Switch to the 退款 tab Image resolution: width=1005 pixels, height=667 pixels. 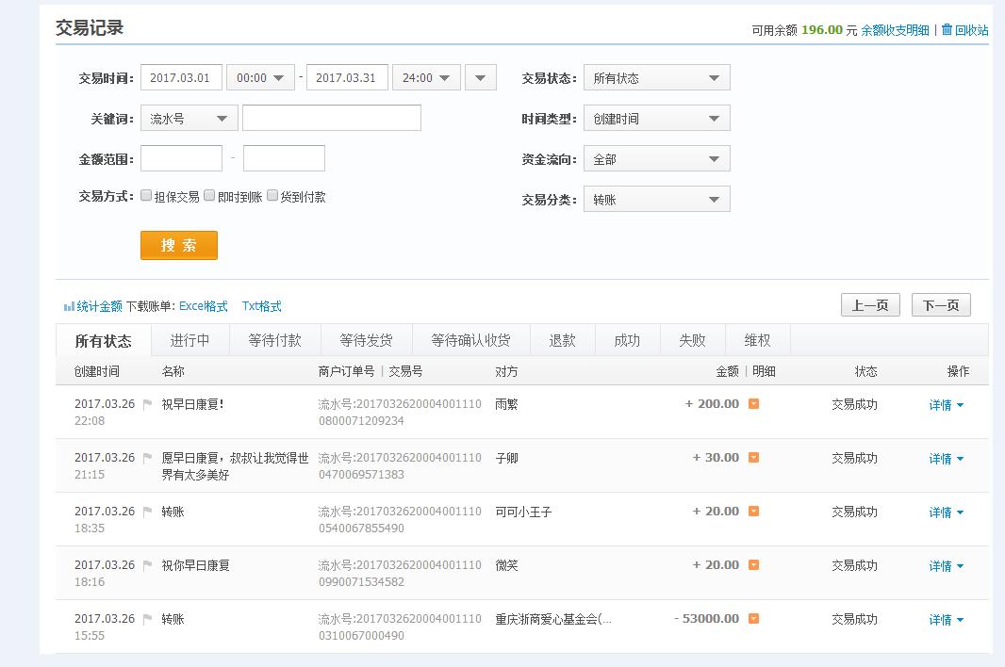562,340
